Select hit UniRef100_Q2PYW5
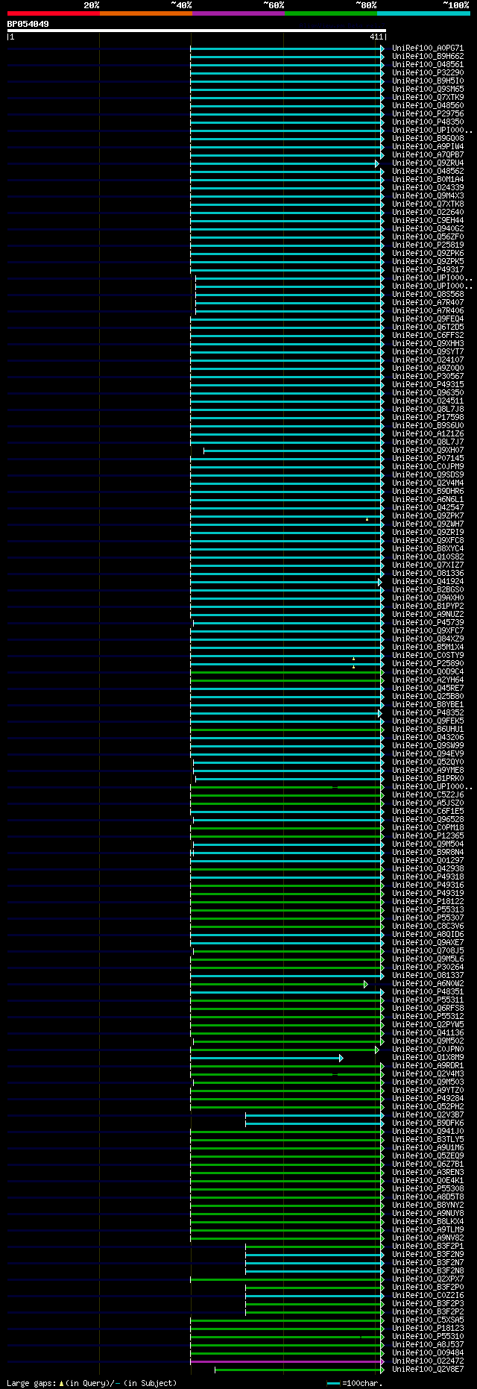 (428, 1025)
